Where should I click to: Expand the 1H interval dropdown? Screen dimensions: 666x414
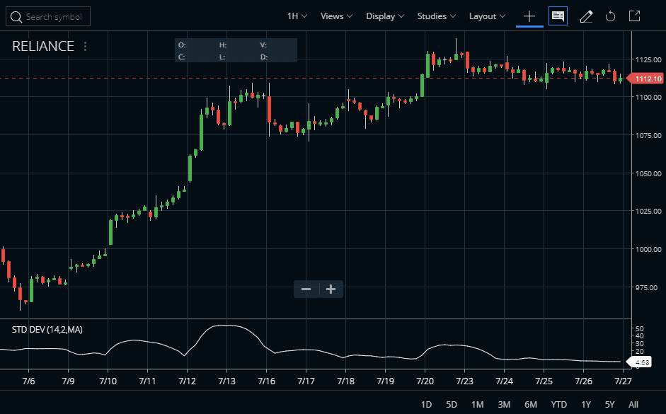pos(297,16)
